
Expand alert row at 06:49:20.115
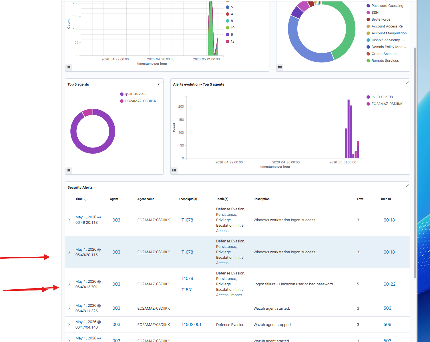69,252
